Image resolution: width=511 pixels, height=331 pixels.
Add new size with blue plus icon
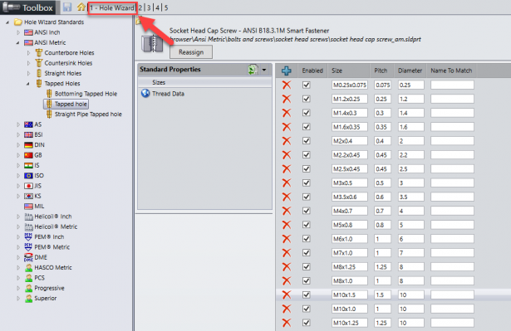point(287,71)
